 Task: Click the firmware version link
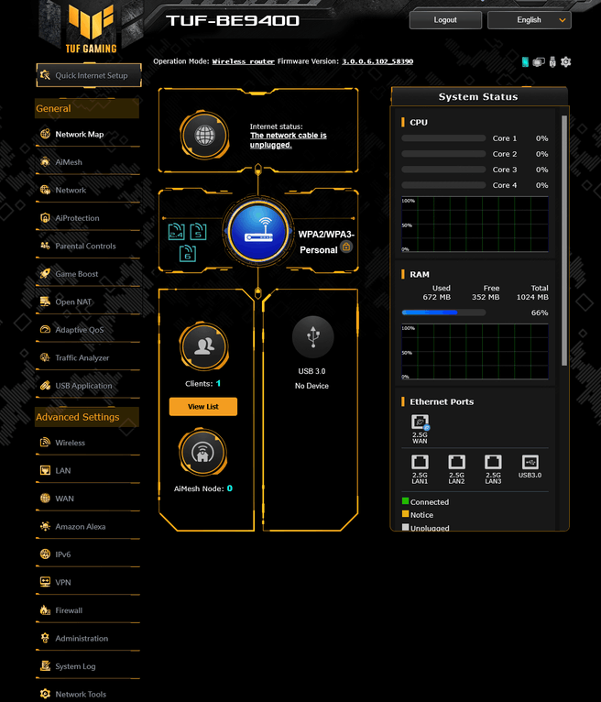coord(377,61)
